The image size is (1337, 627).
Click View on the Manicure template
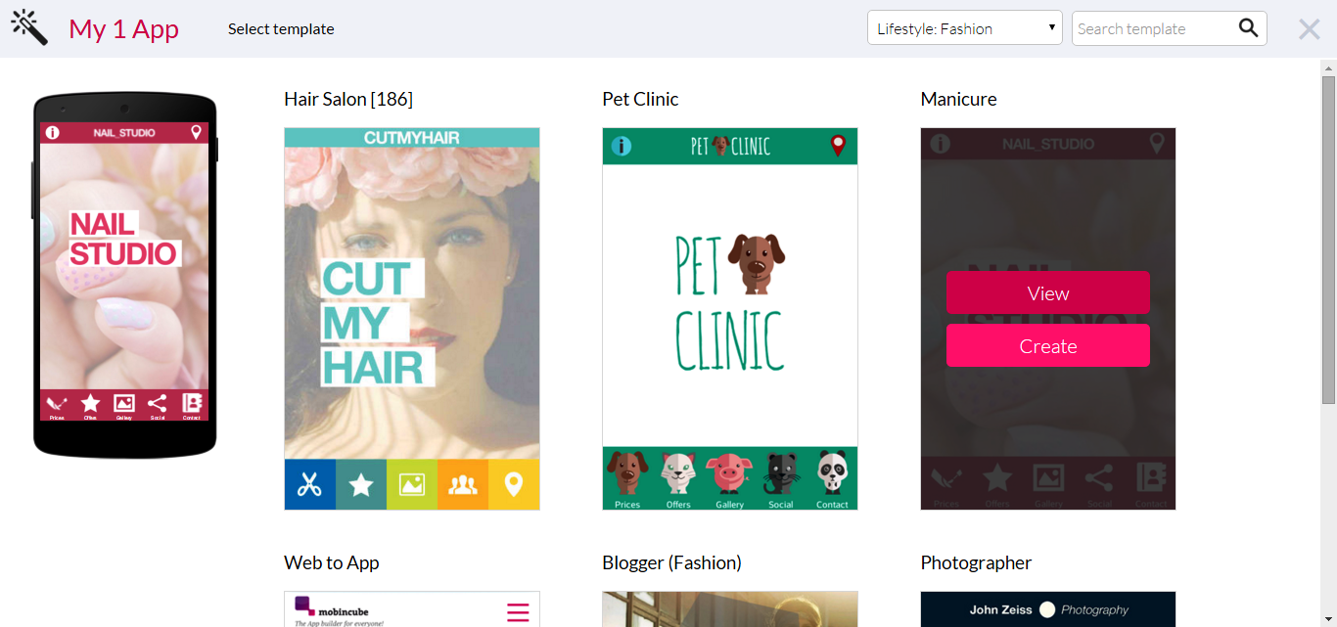coord(1048,293)
